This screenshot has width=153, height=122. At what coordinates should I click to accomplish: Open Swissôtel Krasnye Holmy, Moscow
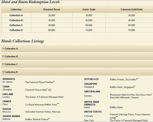43,112
